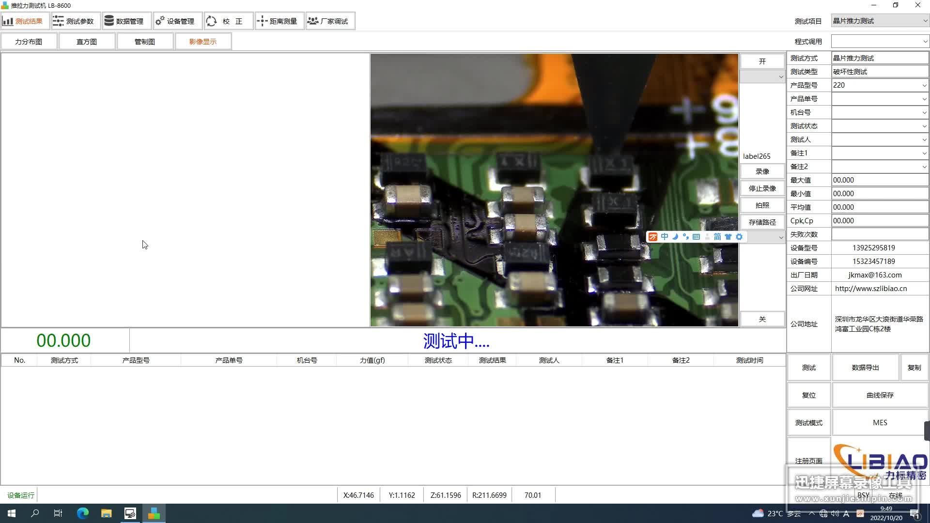This screenshot has width=930, height=523.
Task: Click the IME moon icon
Action: (x=675, y=237)
